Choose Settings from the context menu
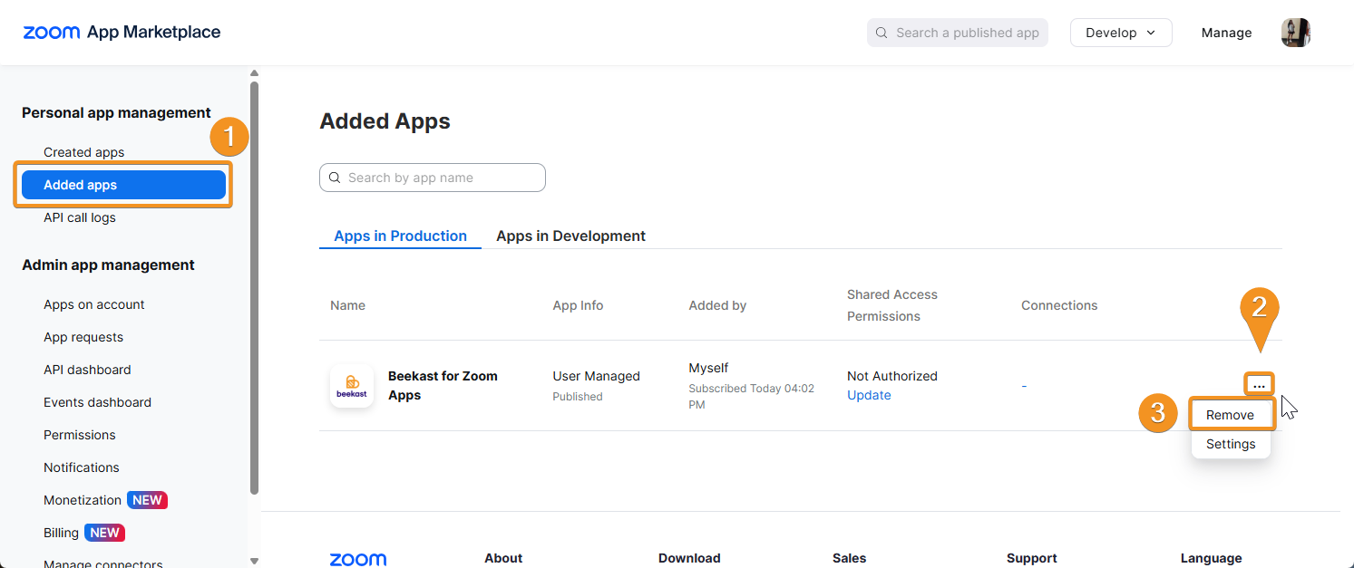The width and height of the screenshot is (1354, 568). pos(1230,444)
